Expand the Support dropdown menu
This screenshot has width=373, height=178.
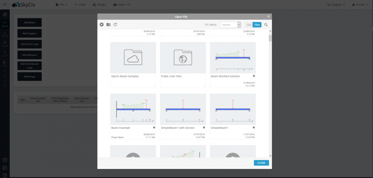[x=336, y=5]
